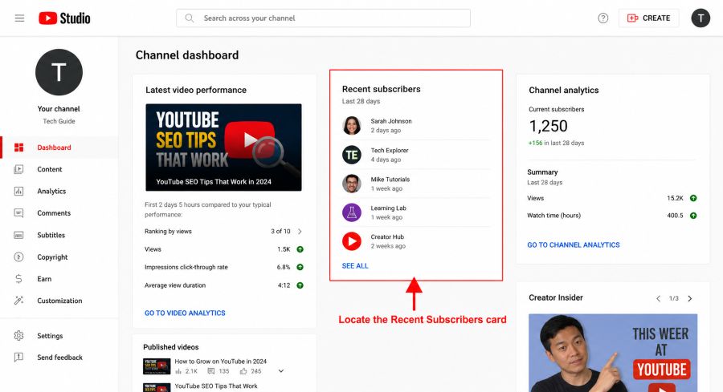The height and width of the screenshot is (392, 723).
Task: Click the Customization wand icon
Action: point(19,301)
